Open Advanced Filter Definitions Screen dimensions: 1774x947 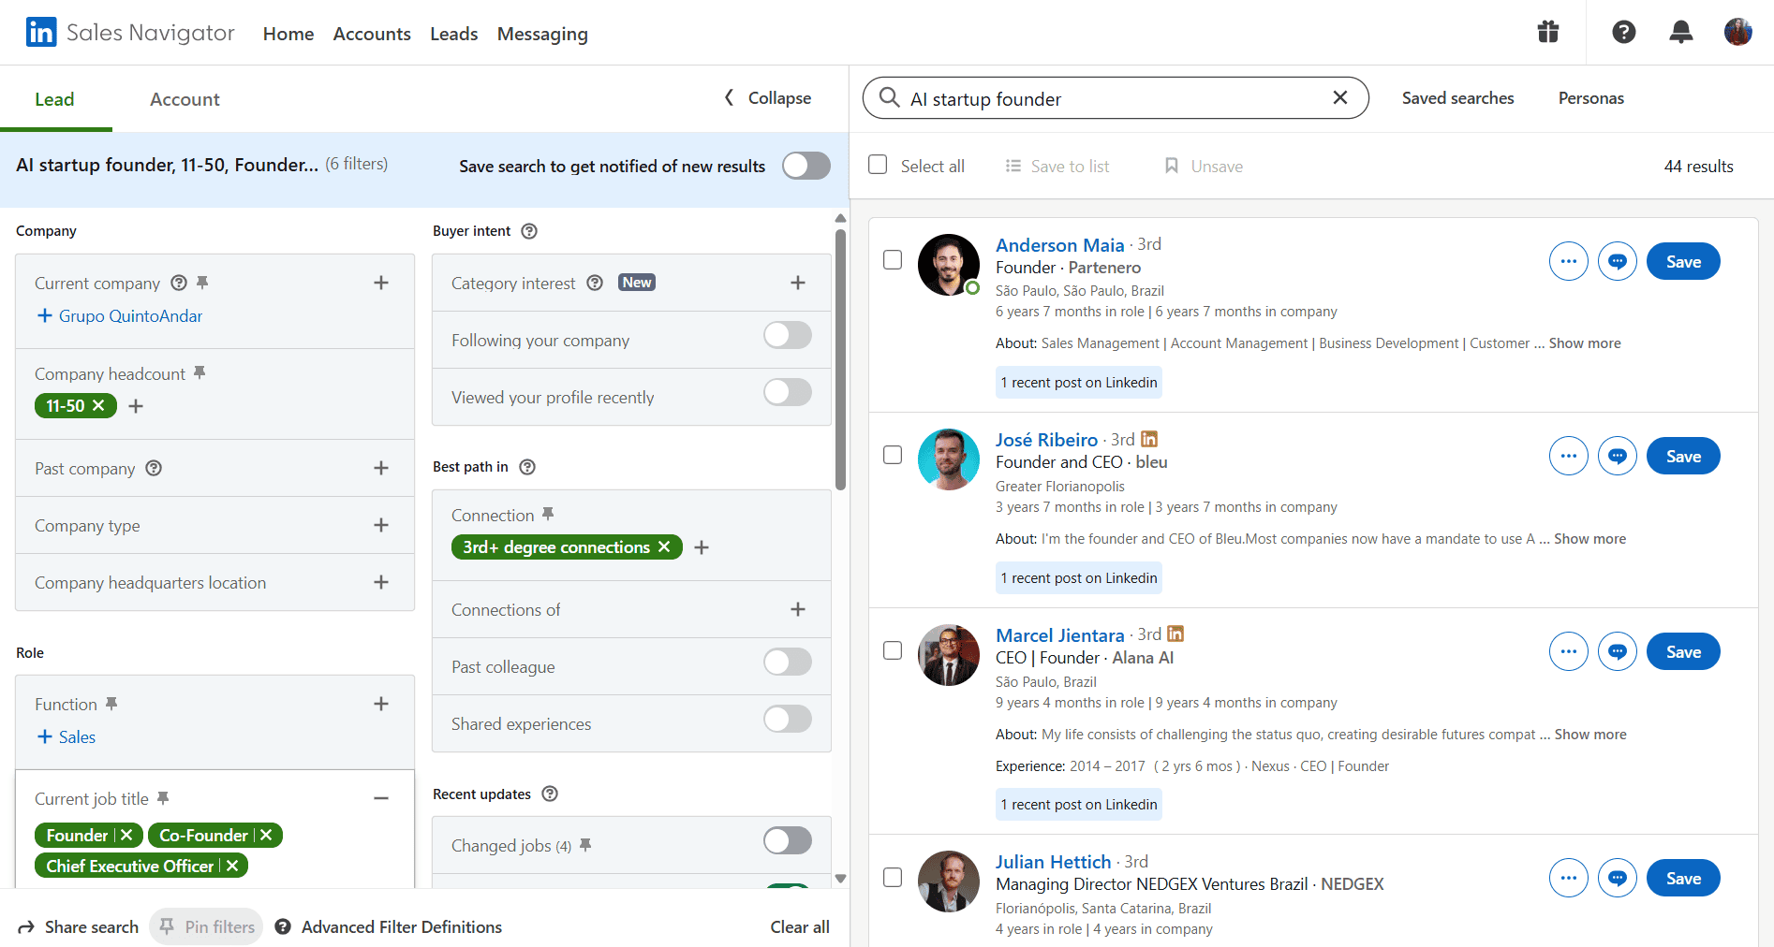[389, 926]
